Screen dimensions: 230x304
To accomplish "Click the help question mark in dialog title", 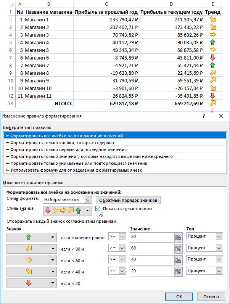I will (x=204, y=116).
